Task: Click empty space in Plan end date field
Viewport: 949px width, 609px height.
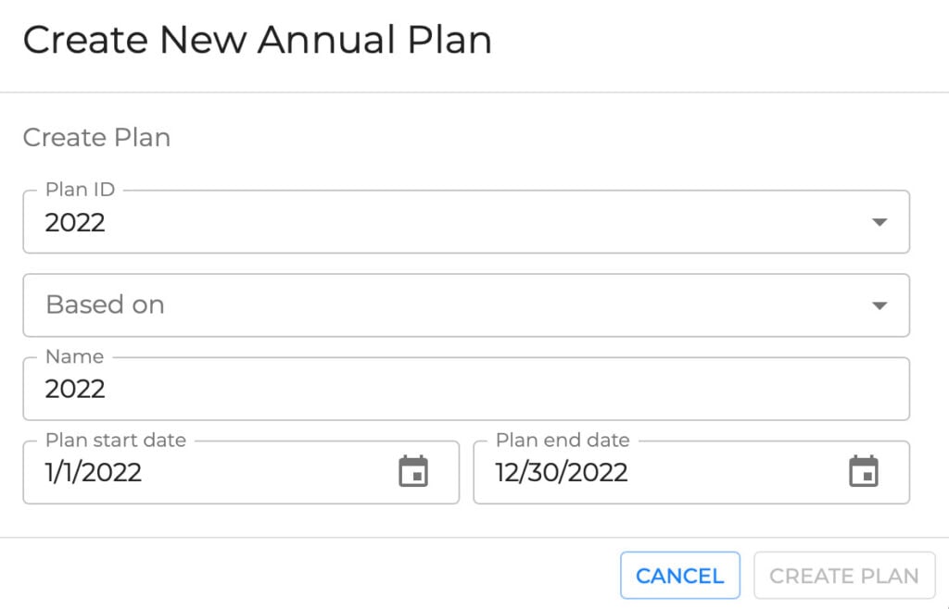Action: click(732, 473)
